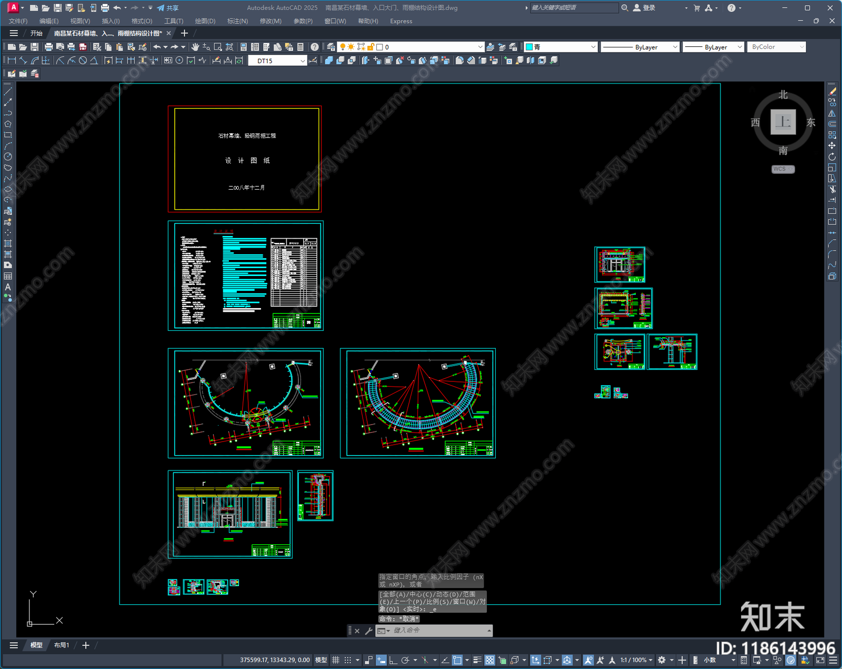842x669 pixels.
Task: Click the ViewCube 上 top face
Action: (783, 122)
